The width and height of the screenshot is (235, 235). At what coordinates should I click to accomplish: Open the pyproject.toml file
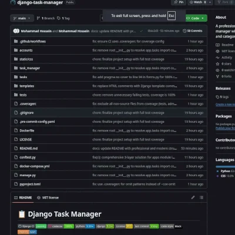click(30, 184)
